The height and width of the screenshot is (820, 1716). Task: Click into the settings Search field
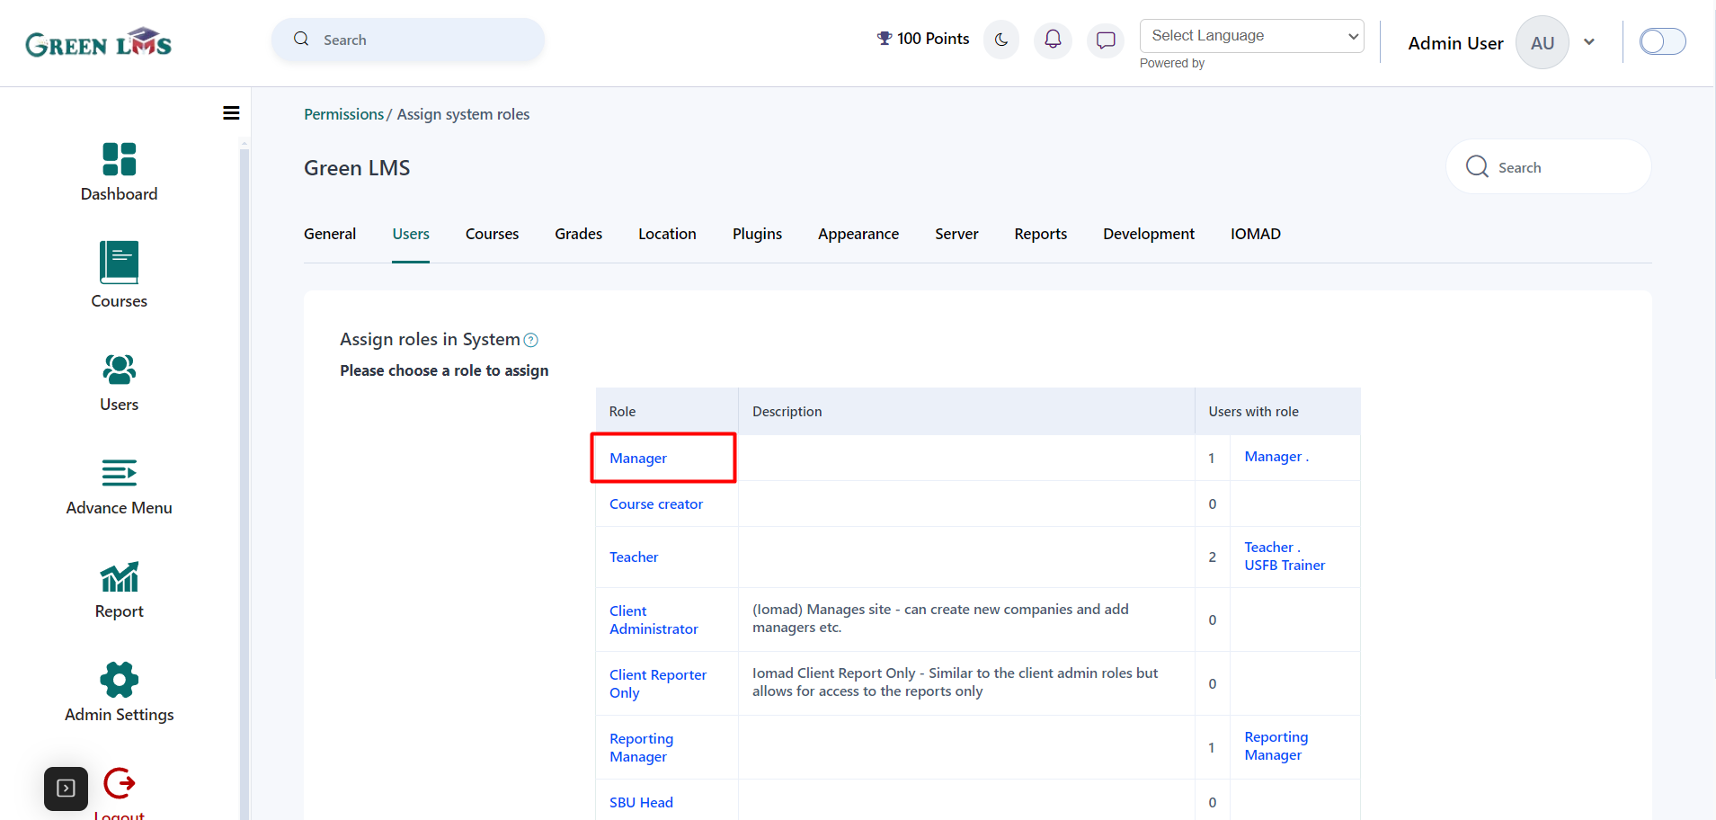pyautogui.click(x=1549, y=166)
